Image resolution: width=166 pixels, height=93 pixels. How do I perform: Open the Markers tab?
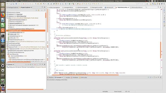[x=51, y=78]
